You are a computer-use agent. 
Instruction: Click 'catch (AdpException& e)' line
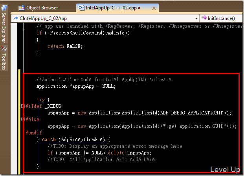[x=73, y=140]
